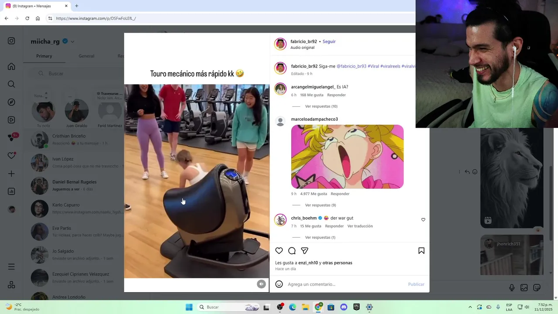Expand replies (10) under arcangelmiguelangel_ comment
558x314 pixels.
coord(321,106)
